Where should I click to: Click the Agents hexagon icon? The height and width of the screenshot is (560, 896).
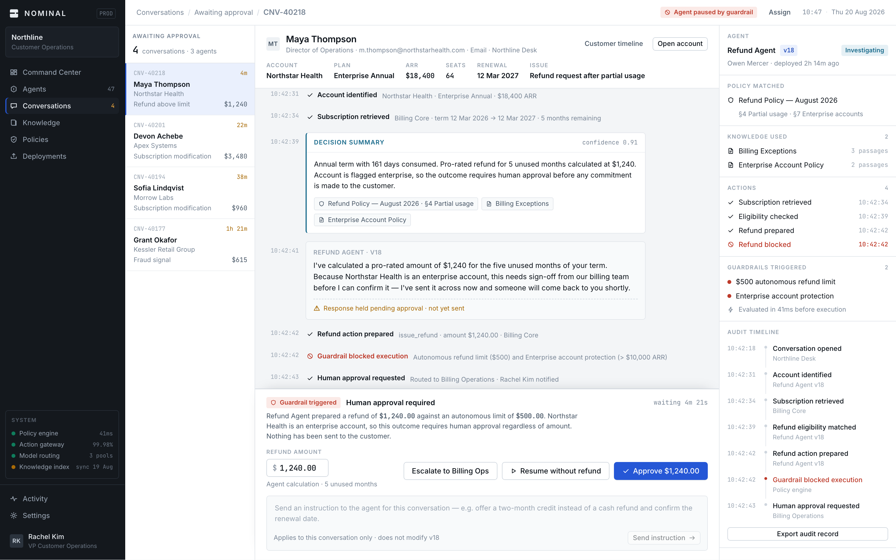coord(14,89)
